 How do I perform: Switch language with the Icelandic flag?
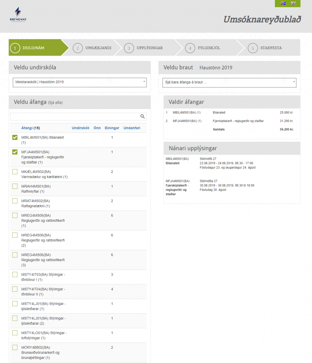[283, 3]
